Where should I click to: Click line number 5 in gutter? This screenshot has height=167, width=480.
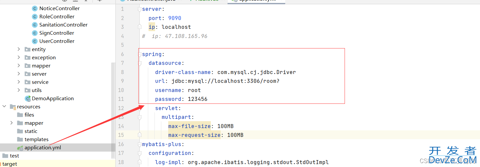(122, 45)
